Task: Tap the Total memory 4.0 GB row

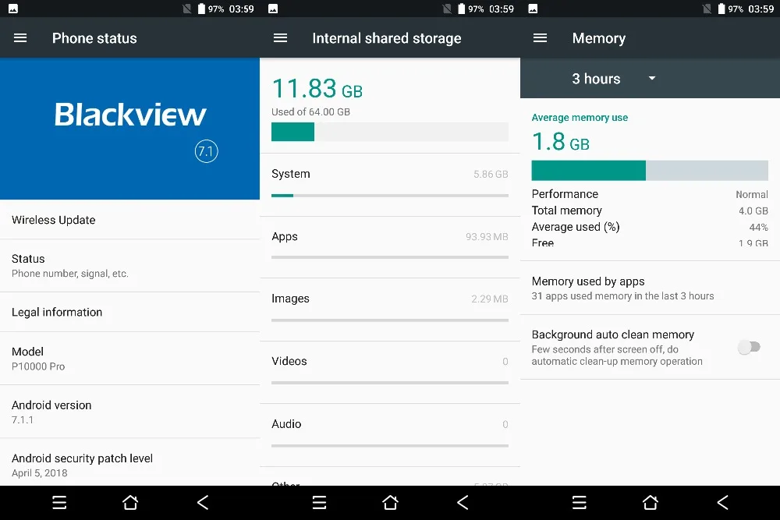Action: (650, 210)
